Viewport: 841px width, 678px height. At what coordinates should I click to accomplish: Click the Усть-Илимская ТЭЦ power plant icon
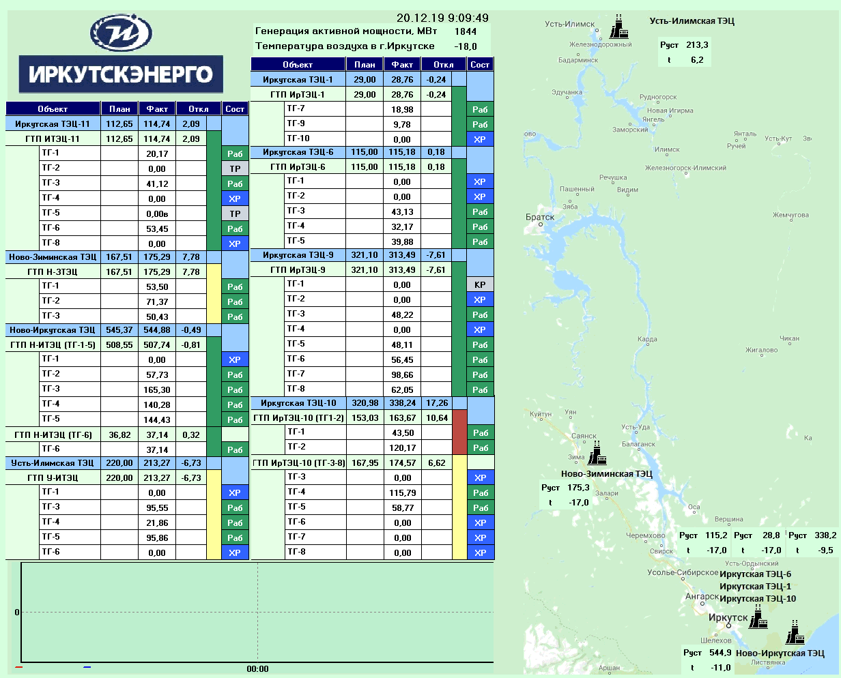[618, 27]
